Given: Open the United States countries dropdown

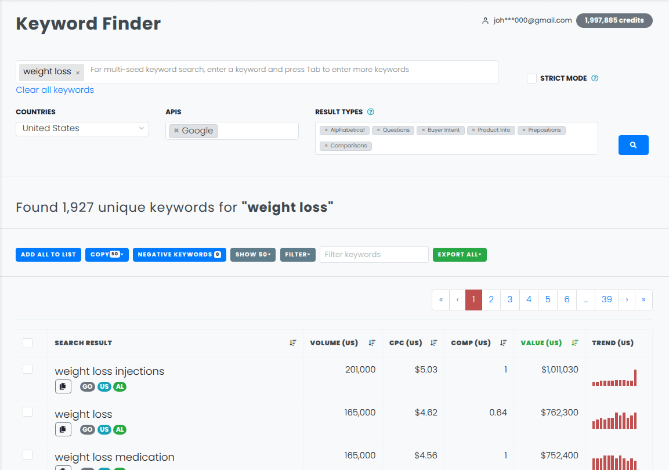Looking at the screenshot, I should 82,128.
